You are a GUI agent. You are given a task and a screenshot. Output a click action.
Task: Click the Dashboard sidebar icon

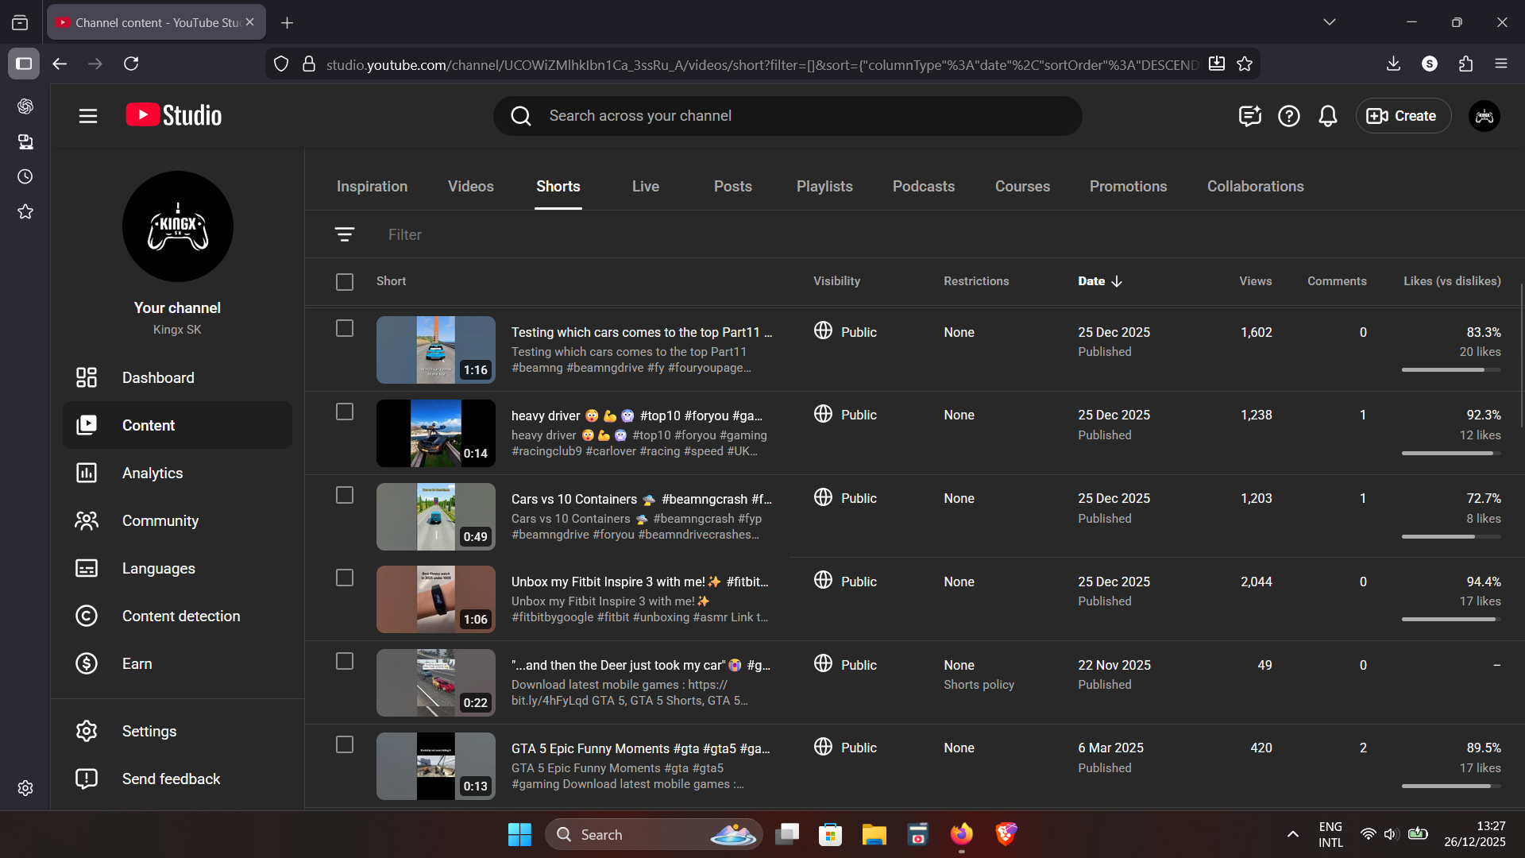pos(87,377)
